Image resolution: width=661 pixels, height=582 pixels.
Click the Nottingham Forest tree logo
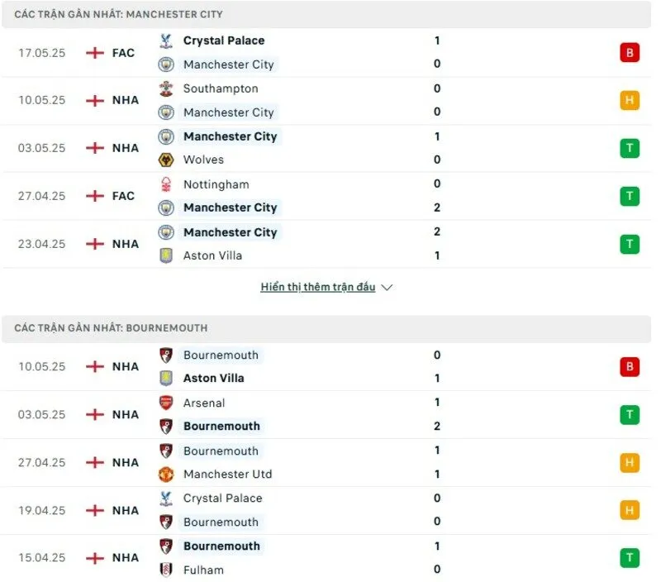165,184
